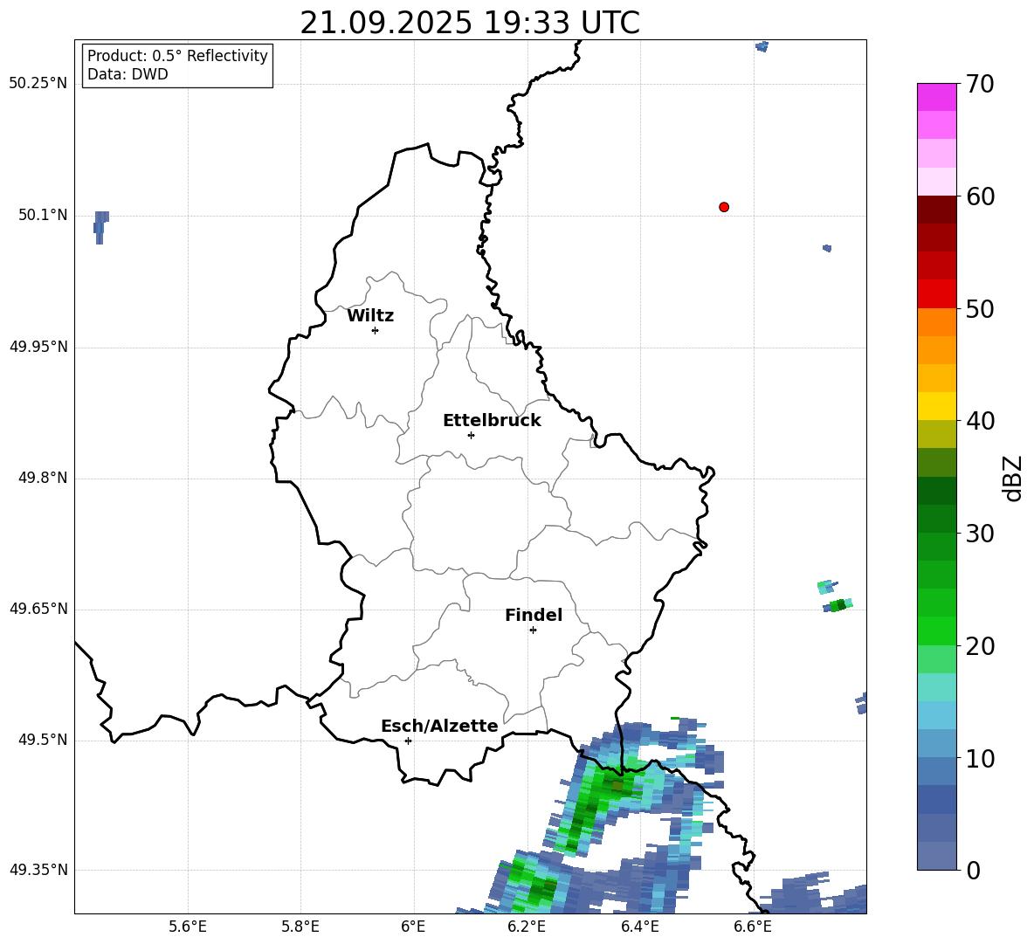Click the 6.2°E longitude label
The image size is (1034, 944).
click(527, 927)
